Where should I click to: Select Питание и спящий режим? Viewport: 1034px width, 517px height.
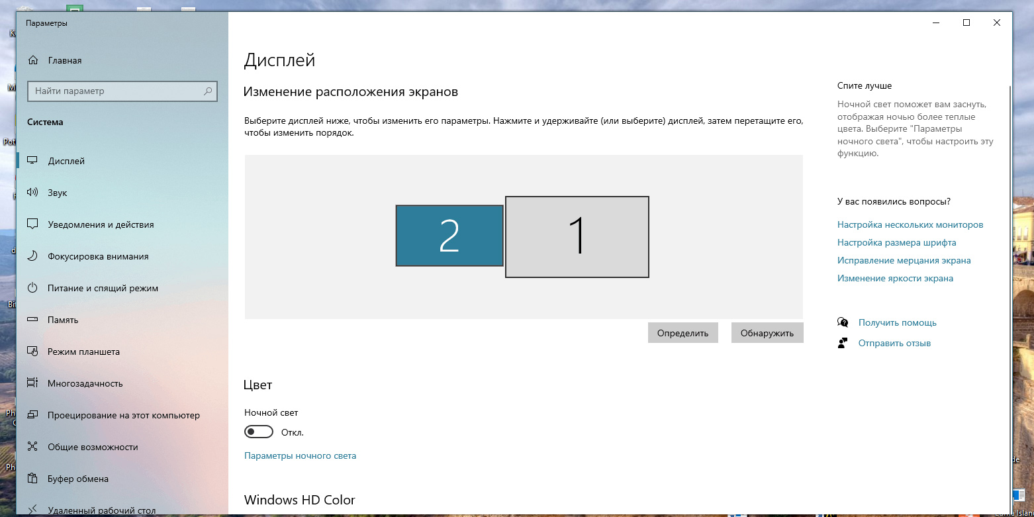pos(122,288)
